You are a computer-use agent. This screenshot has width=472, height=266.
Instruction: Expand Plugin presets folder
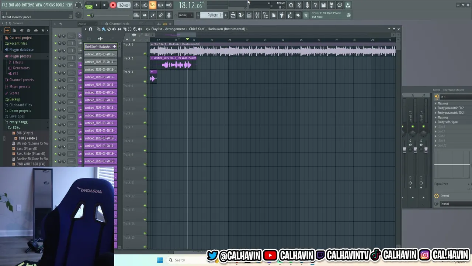20,56
